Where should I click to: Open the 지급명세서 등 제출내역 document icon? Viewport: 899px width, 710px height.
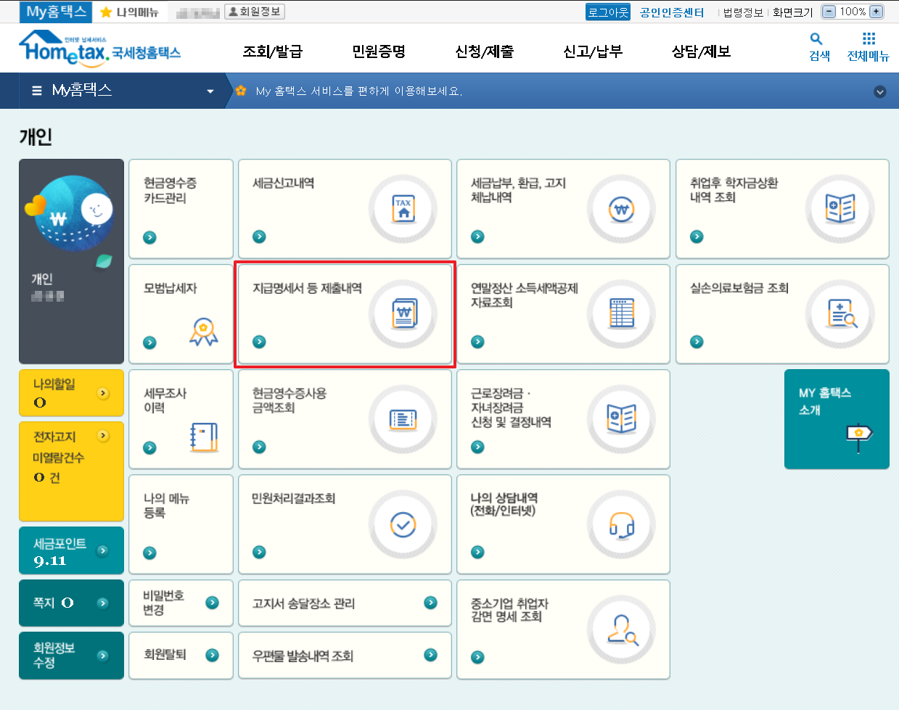pos(403,314)
